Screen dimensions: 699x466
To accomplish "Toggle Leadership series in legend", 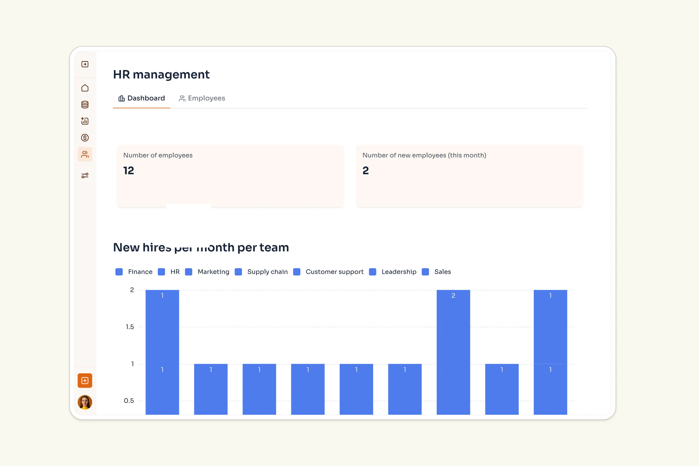I will pyautogui.click(x=392, y=272).
